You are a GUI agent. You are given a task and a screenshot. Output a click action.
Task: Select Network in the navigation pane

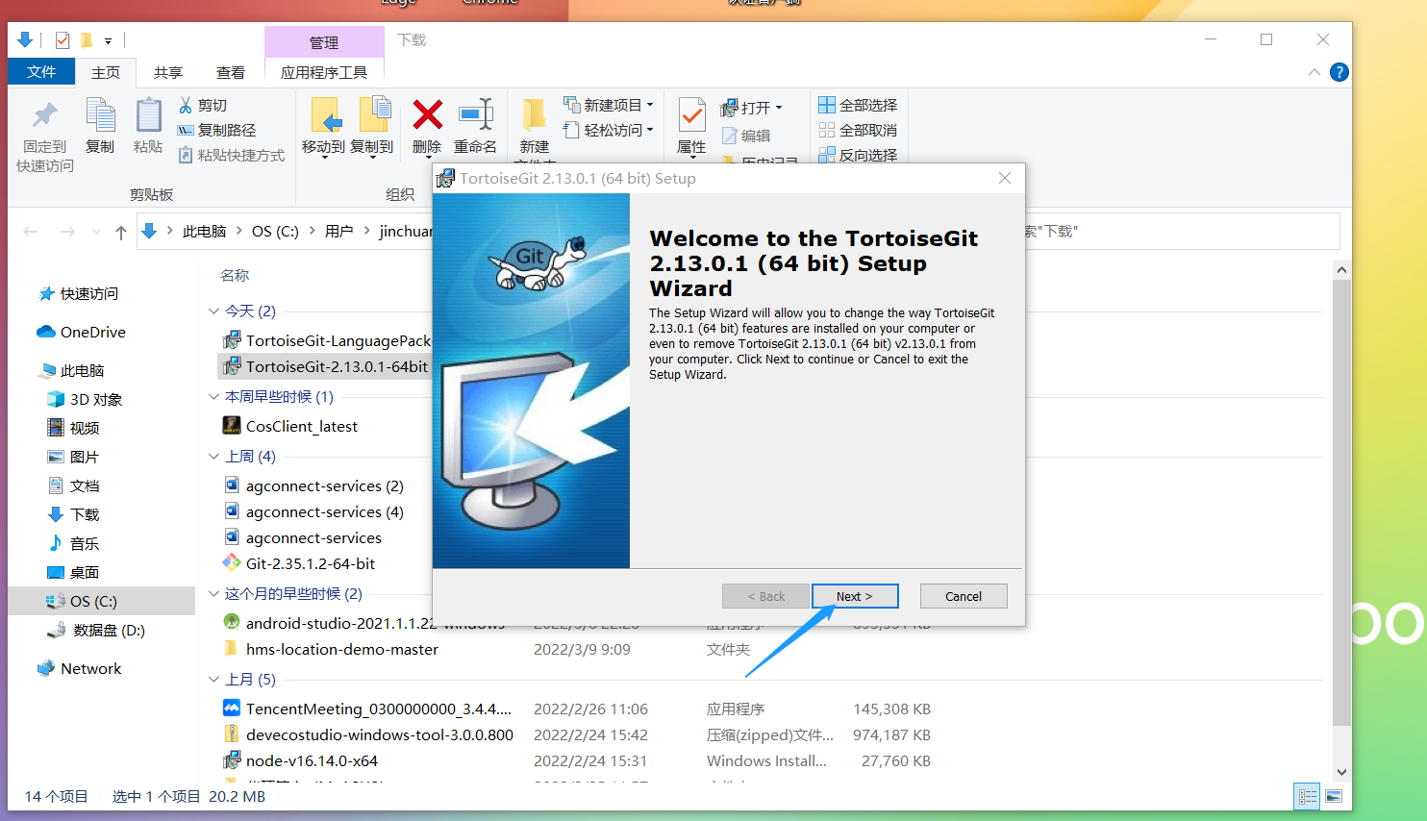point(90,668)
